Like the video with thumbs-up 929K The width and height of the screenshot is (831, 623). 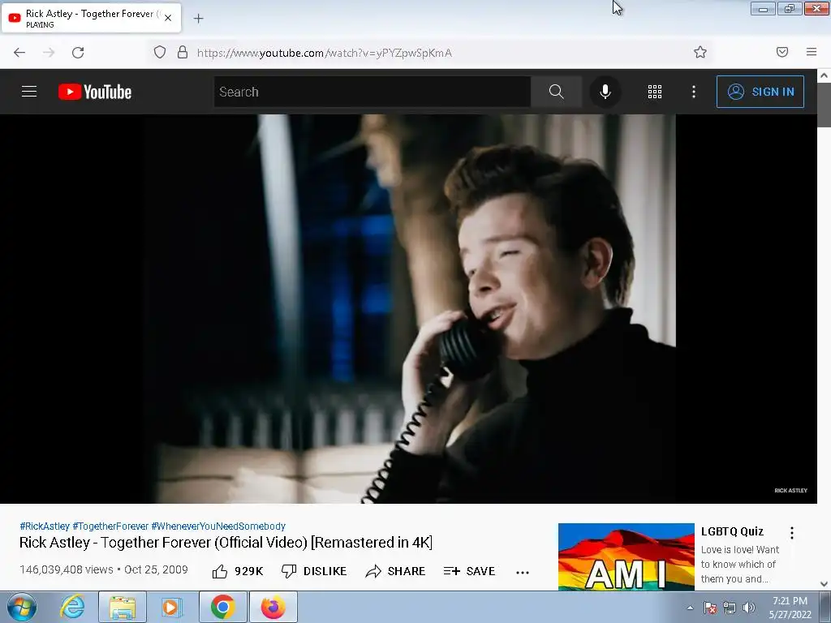coord(238,571)
